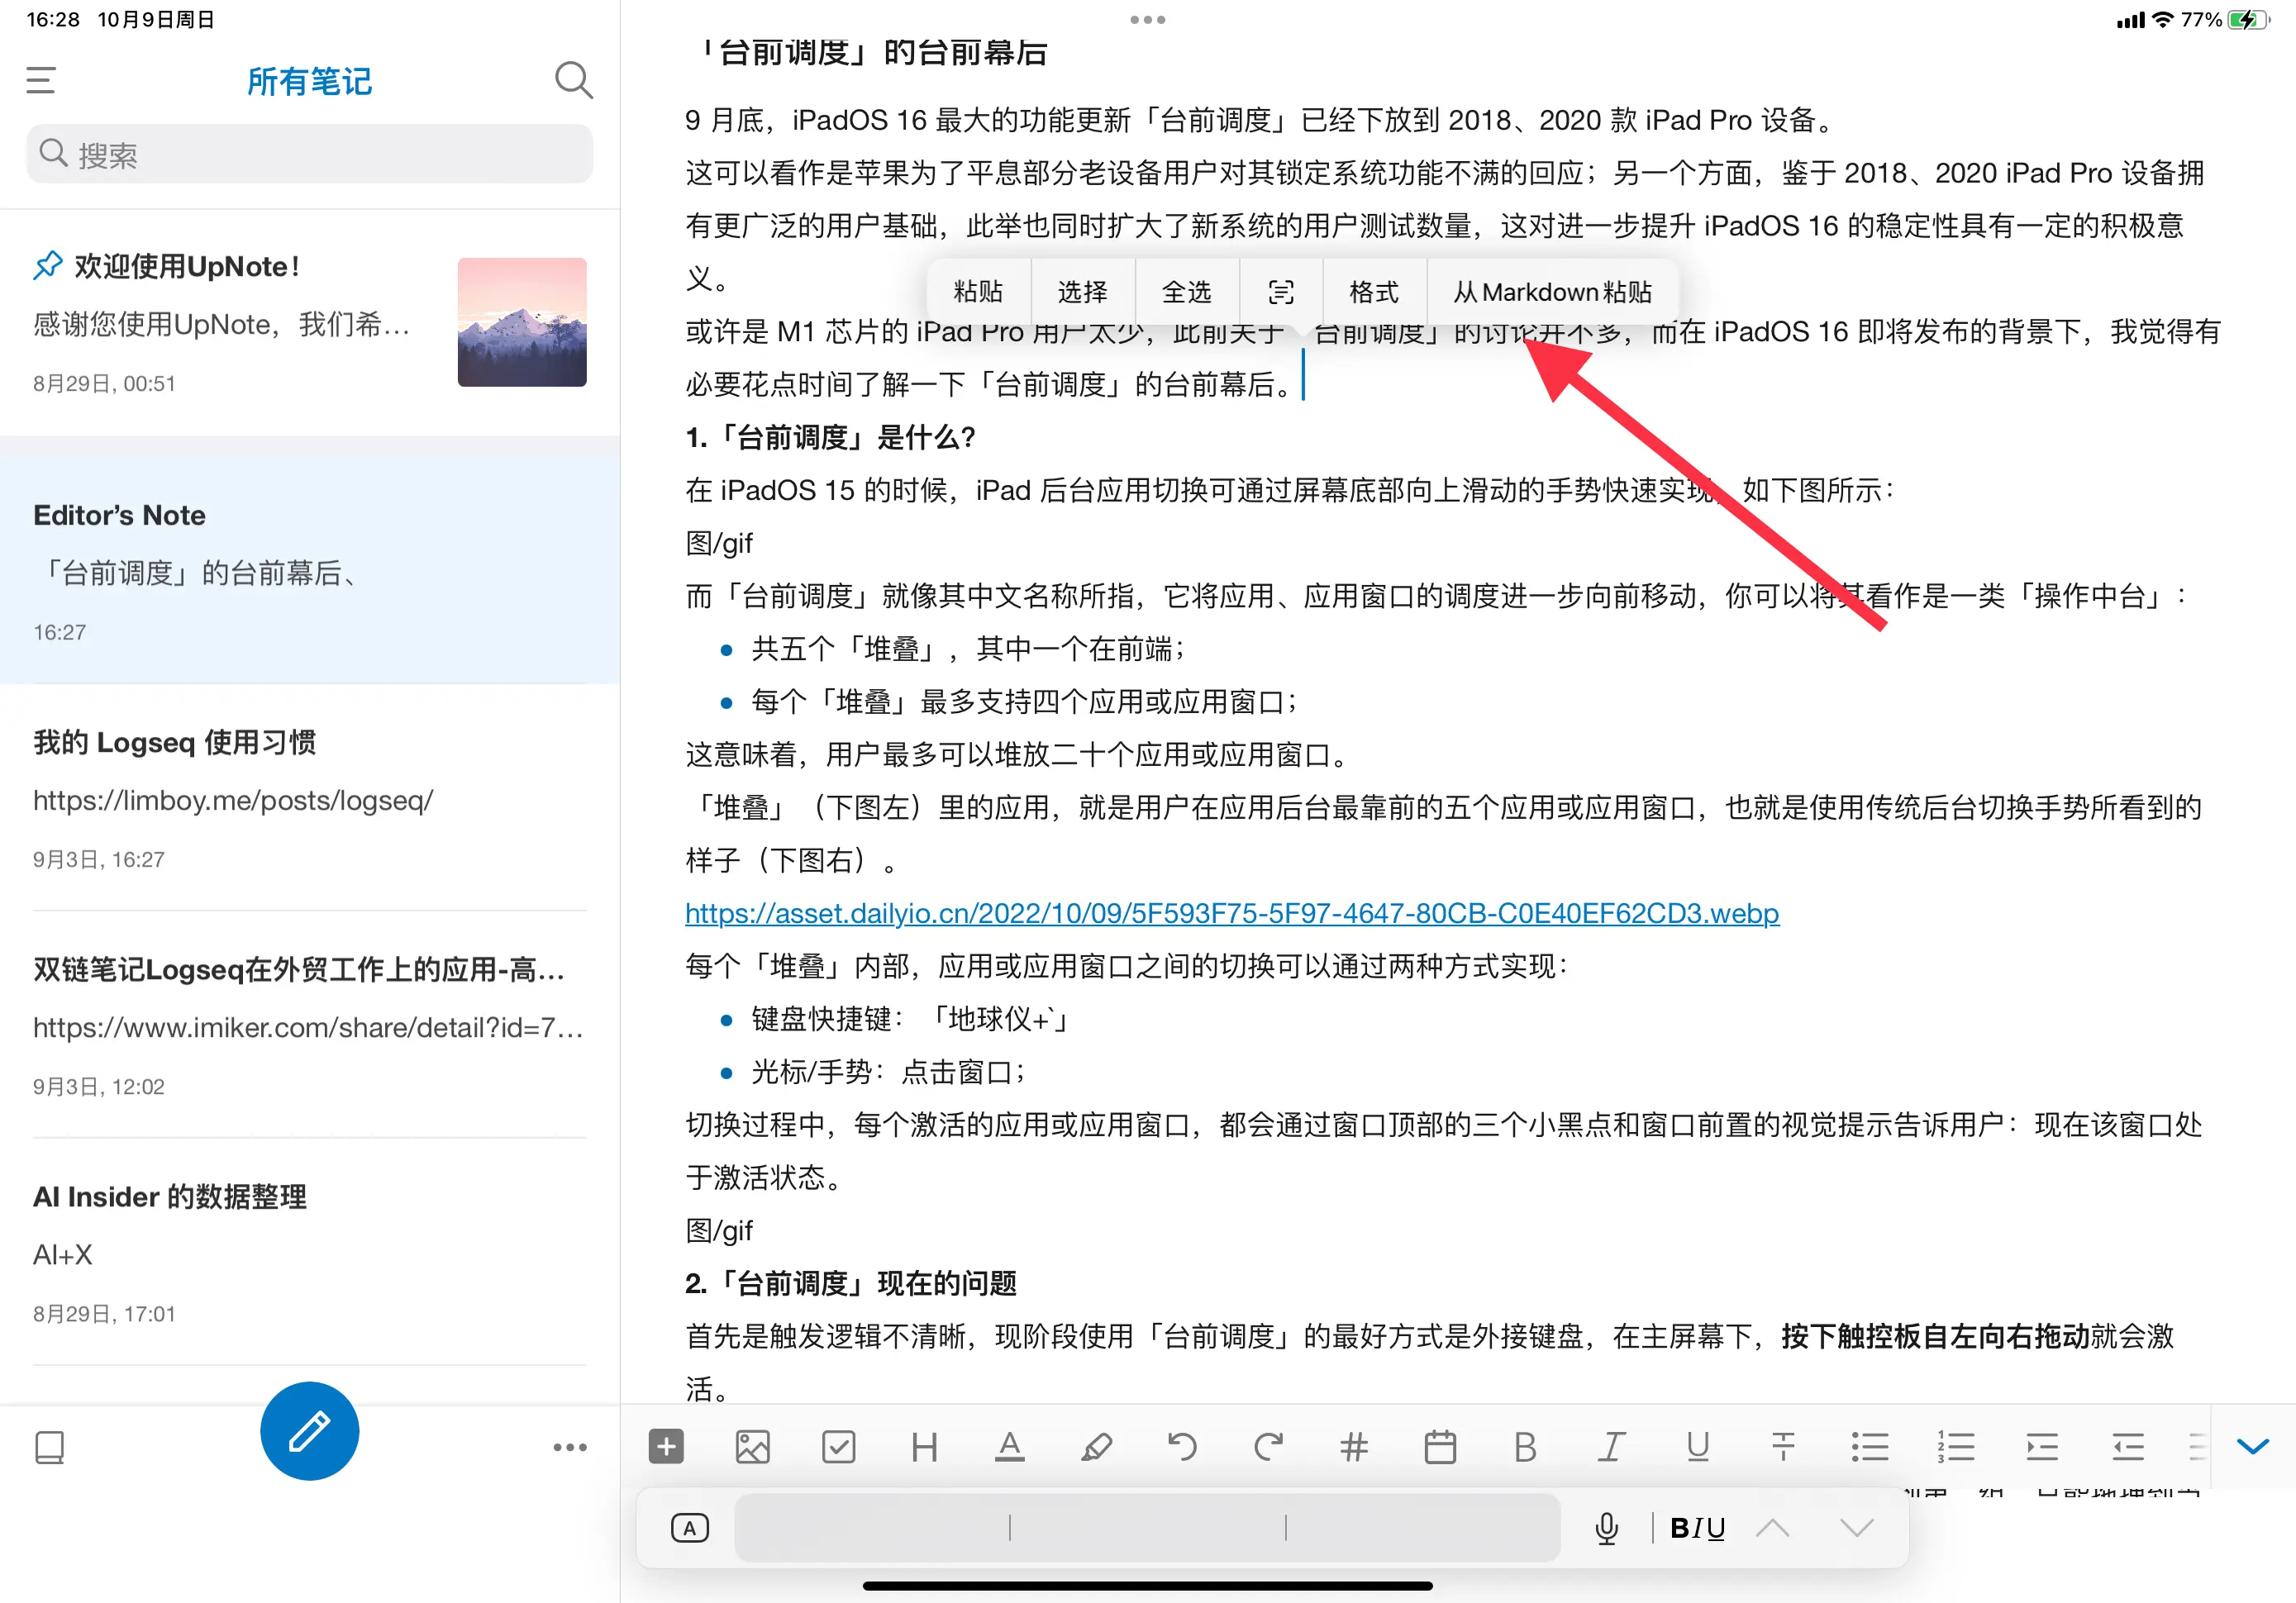Tap the floating keyboard bar text field
The height and width of the screenshot is (1603, 2296).
pos(1147,1527)
